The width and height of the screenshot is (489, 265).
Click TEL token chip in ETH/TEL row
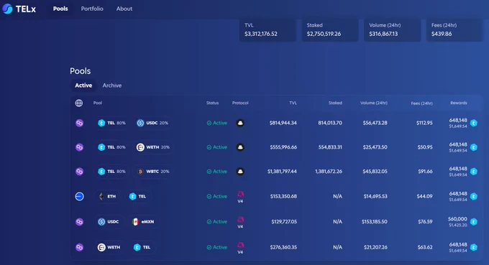click(x=137, y=197)
